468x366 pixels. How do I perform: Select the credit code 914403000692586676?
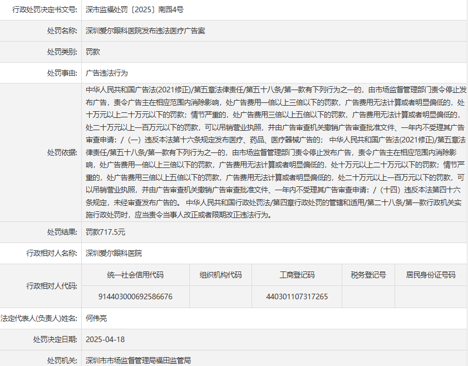tap(135, 296)
